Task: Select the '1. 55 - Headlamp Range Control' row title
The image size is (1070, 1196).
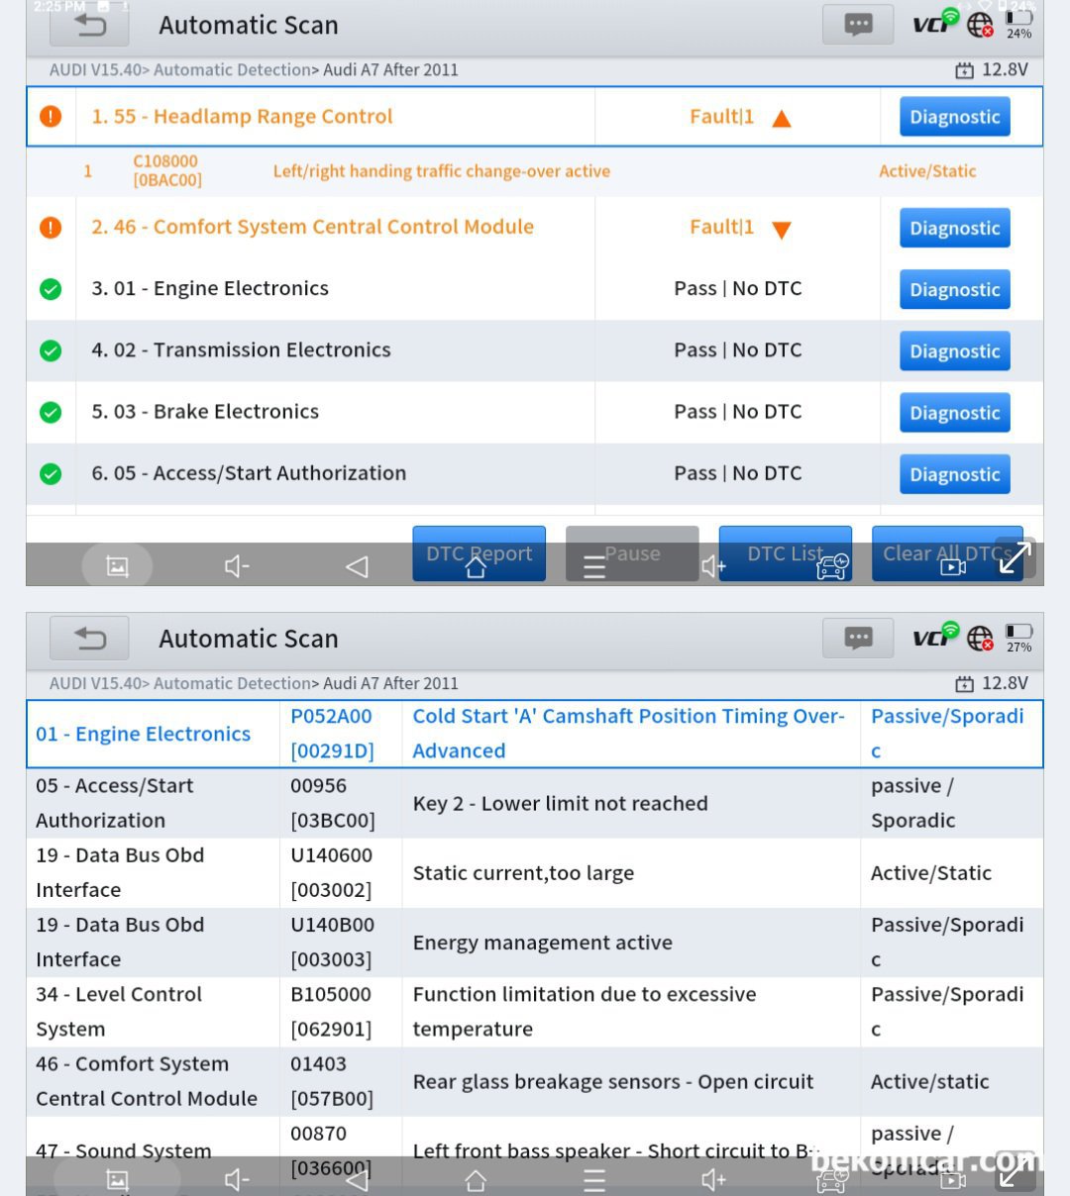Action: click(x=242, y=117)
